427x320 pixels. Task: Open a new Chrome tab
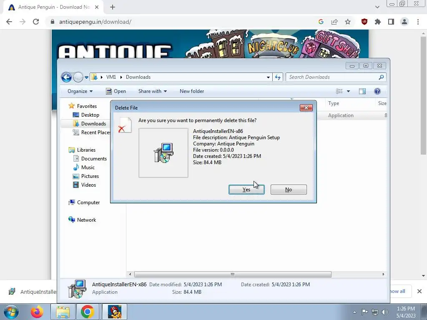point(113,7)
